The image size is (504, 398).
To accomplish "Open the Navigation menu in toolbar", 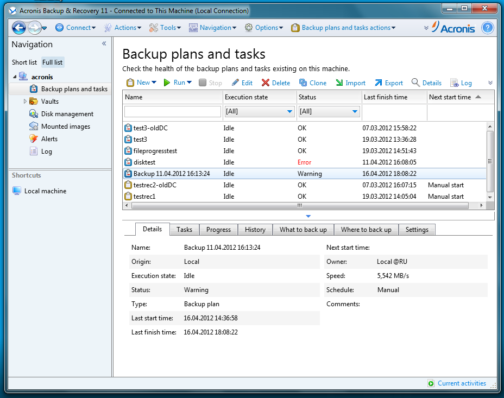I will click(x=212, y=28).
